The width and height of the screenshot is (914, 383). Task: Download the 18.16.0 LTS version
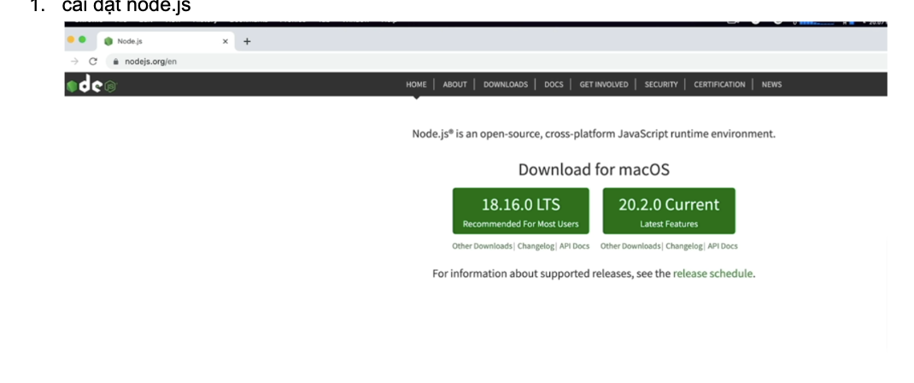[x=520, y=211]
